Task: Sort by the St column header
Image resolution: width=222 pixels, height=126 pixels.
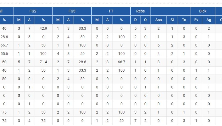Action: coord(172,20)
